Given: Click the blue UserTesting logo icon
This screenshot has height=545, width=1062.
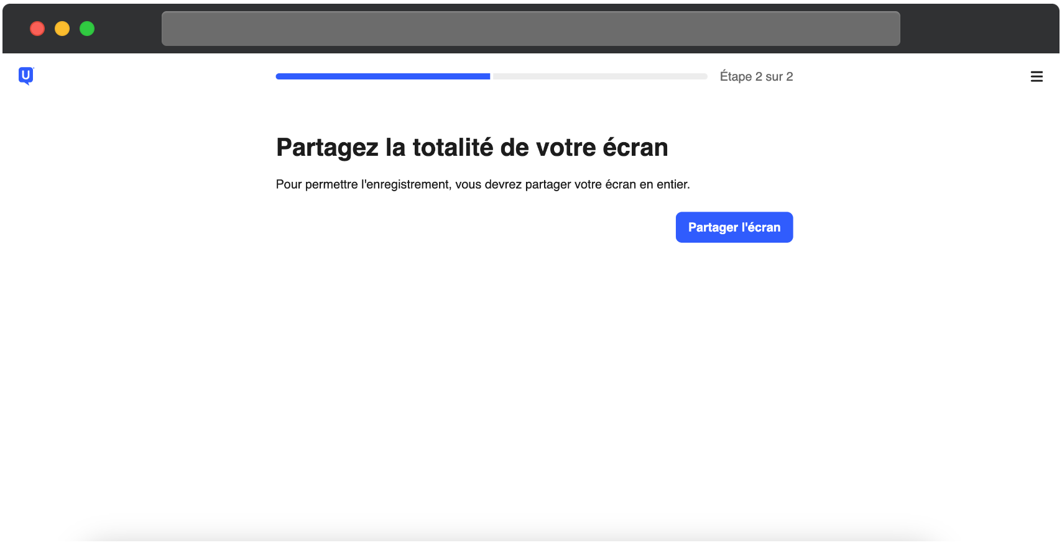Looking at the screenshot, I should tap(26, 76).
